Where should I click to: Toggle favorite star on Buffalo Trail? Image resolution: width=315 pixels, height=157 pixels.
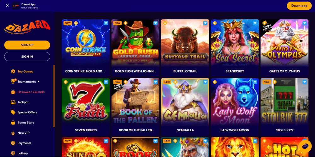tap(165, 23)
